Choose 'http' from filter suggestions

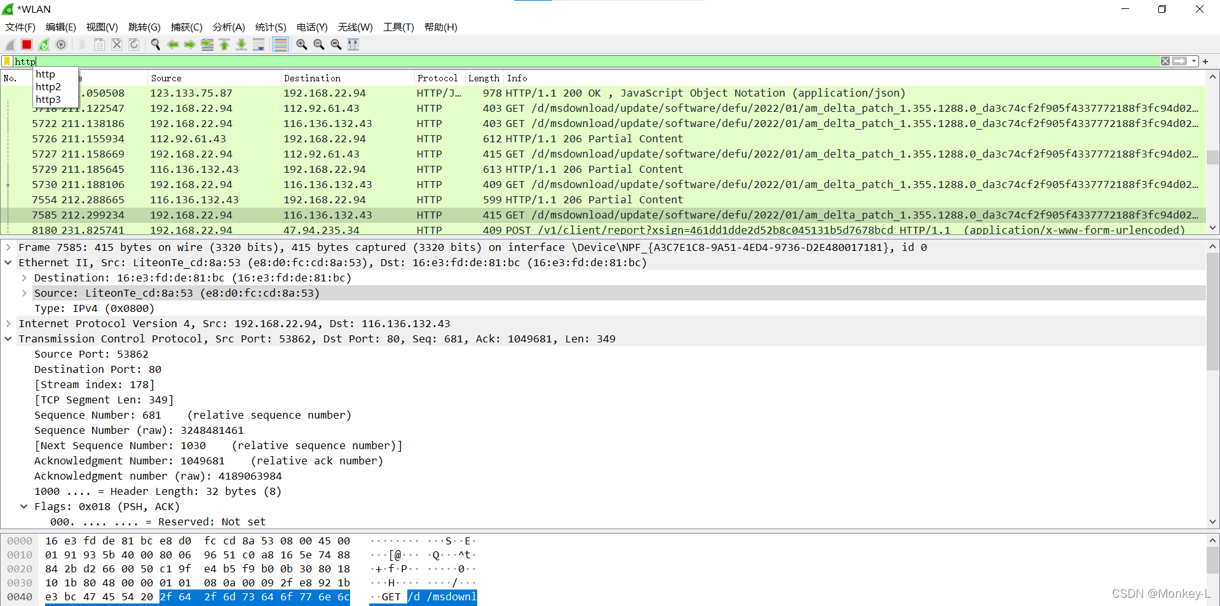coord(46,74)
